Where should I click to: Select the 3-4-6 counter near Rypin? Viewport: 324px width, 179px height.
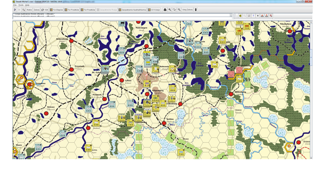(88, 148)
